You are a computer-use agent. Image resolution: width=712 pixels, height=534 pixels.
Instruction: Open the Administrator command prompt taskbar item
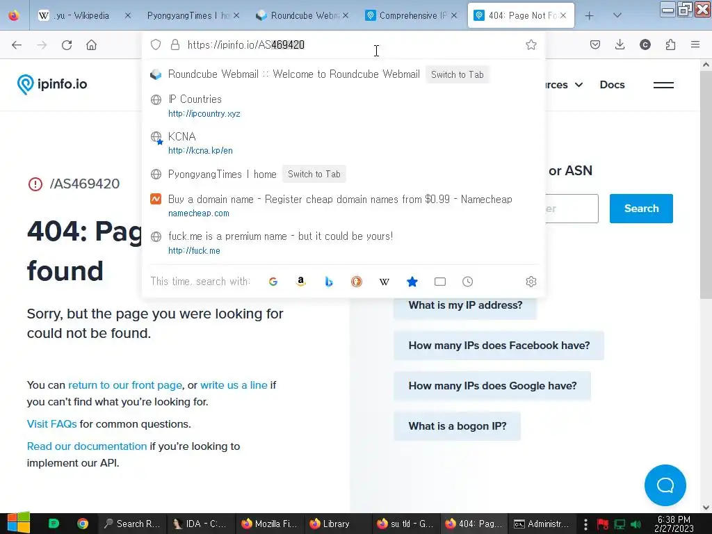click(x=542, y=524)
